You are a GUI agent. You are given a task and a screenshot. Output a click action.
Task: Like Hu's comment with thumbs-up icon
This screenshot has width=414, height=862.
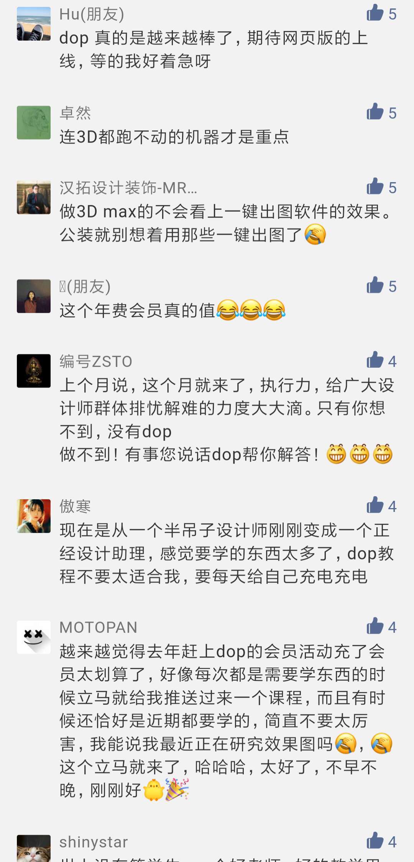tap(375, 13)
